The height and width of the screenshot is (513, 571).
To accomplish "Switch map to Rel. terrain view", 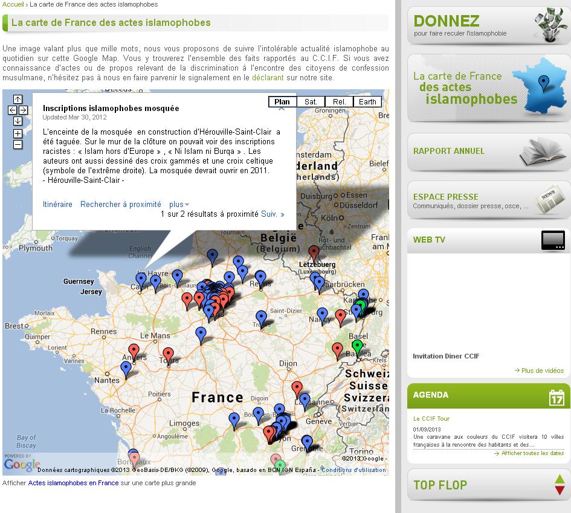I will (x=339, y=102).
